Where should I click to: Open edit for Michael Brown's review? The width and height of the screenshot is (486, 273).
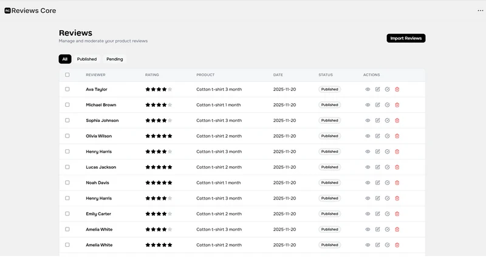pos(377,105)
